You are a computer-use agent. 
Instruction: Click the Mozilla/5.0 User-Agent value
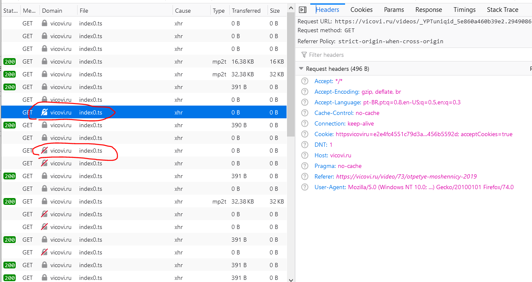click(431, 187)
